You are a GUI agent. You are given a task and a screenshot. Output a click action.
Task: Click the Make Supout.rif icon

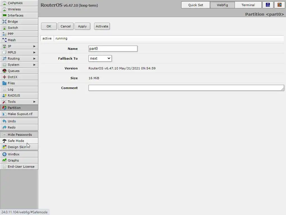coord(4,114)
